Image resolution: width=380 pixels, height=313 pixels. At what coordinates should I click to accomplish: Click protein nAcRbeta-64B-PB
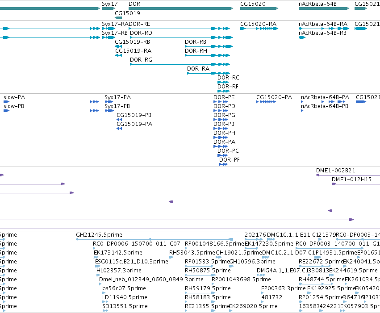click(x=325, y=106)
